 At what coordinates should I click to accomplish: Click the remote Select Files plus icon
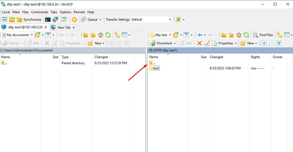pos(264,43)
